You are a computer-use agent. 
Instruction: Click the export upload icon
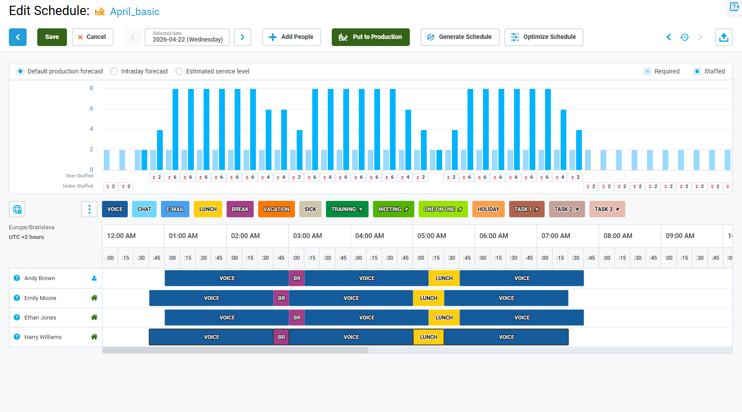point(723,37)
